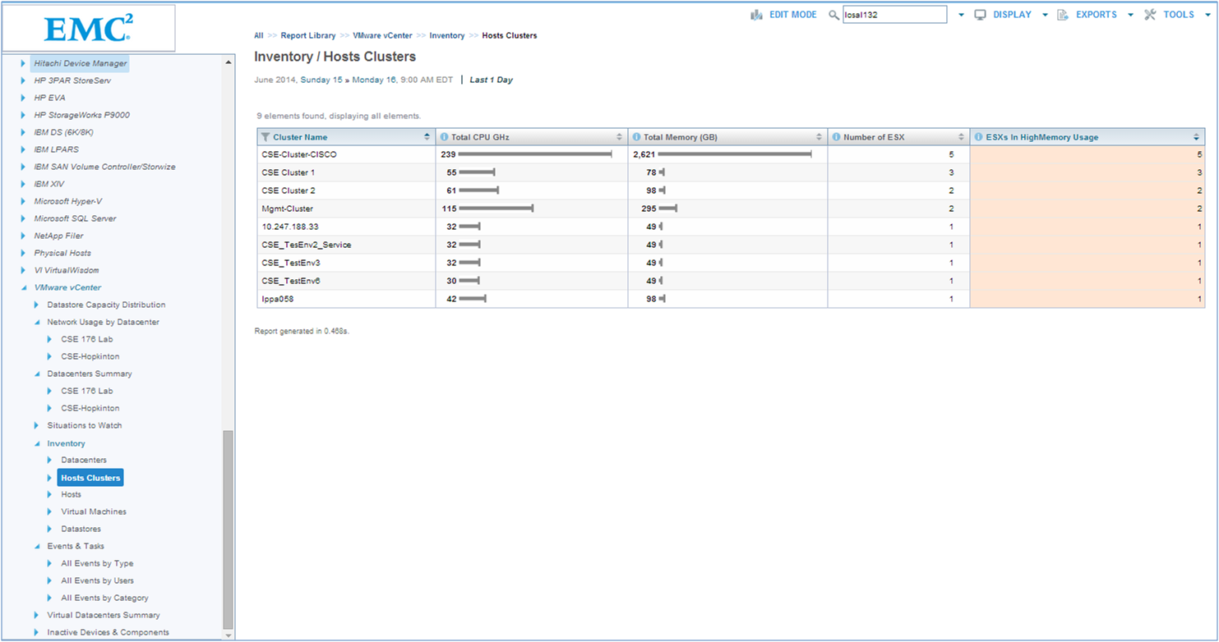Expand Datastore Capacity Distribution node

coord(36,305)
